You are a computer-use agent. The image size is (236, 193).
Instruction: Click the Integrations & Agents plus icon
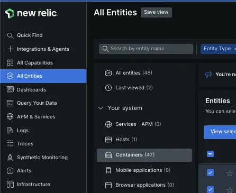pyautogui.click(x=10, y=49)
